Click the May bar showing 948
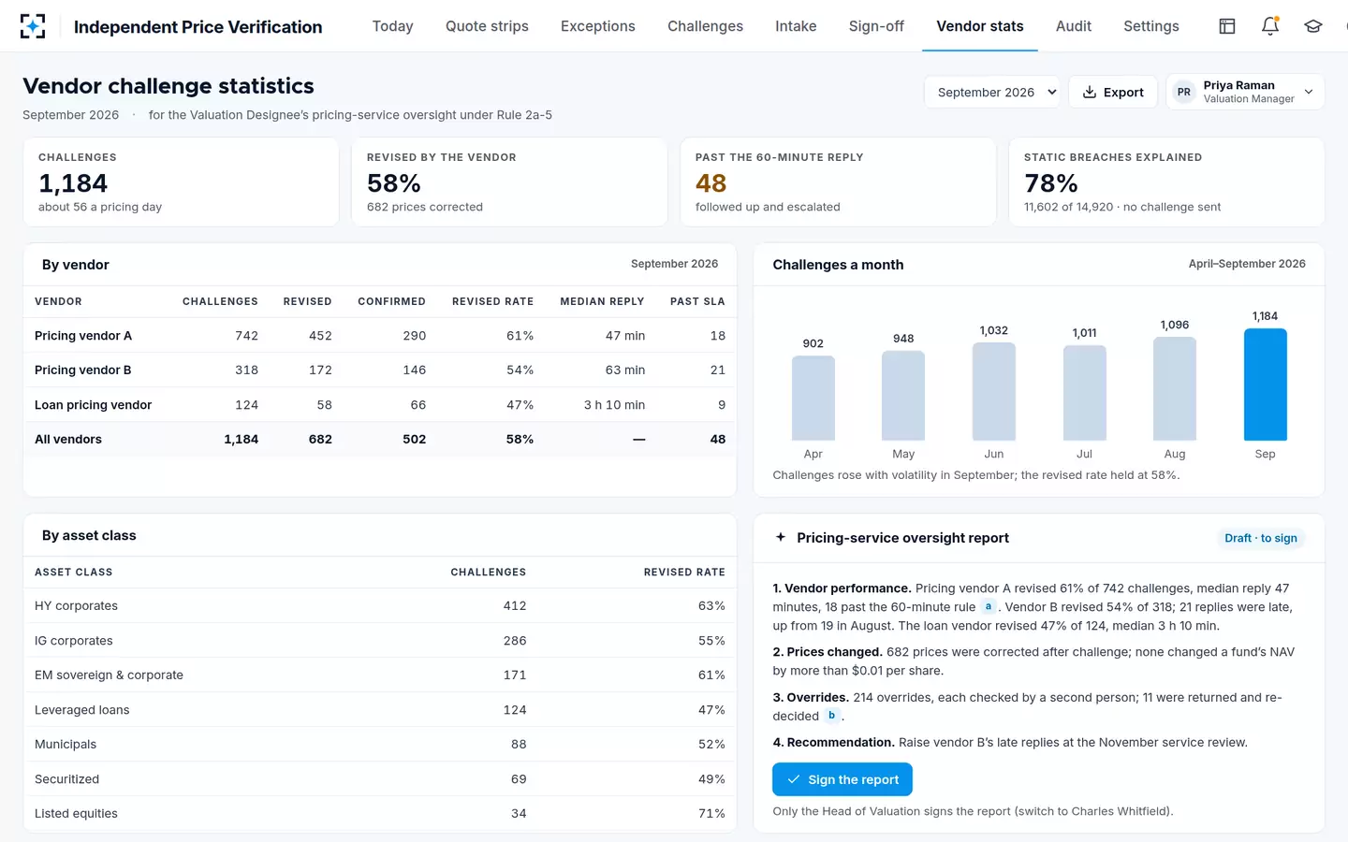 903,395
